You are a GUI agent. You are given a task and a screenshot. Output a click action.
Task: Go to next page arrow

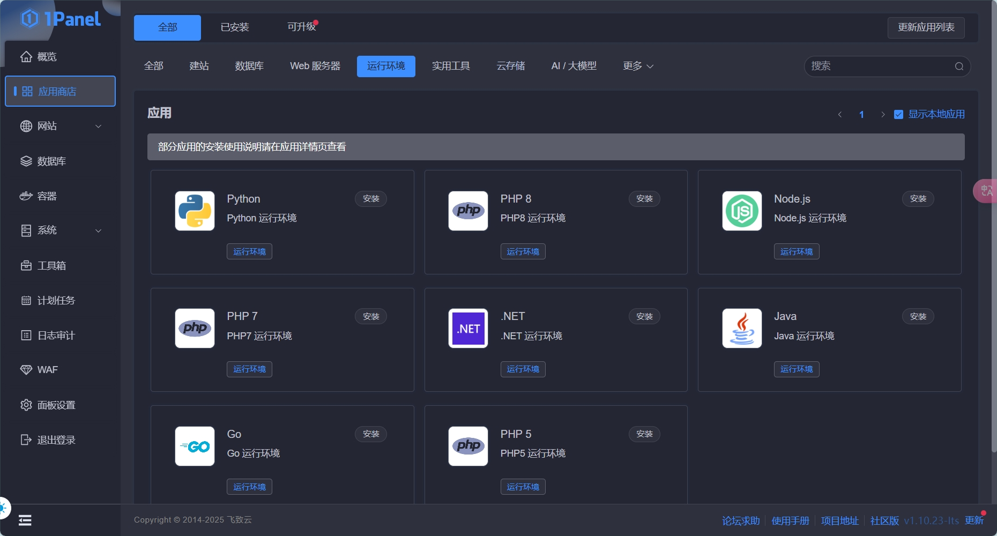[x=883, y=115]
